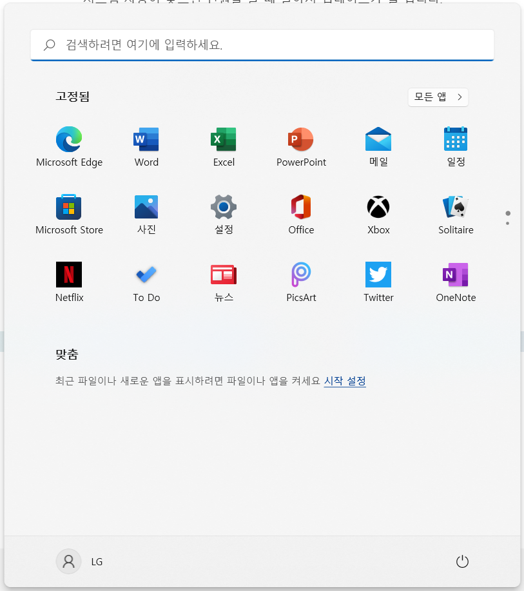
Task: Select the first pinned-apps page dot
Action: coord(508,213)
